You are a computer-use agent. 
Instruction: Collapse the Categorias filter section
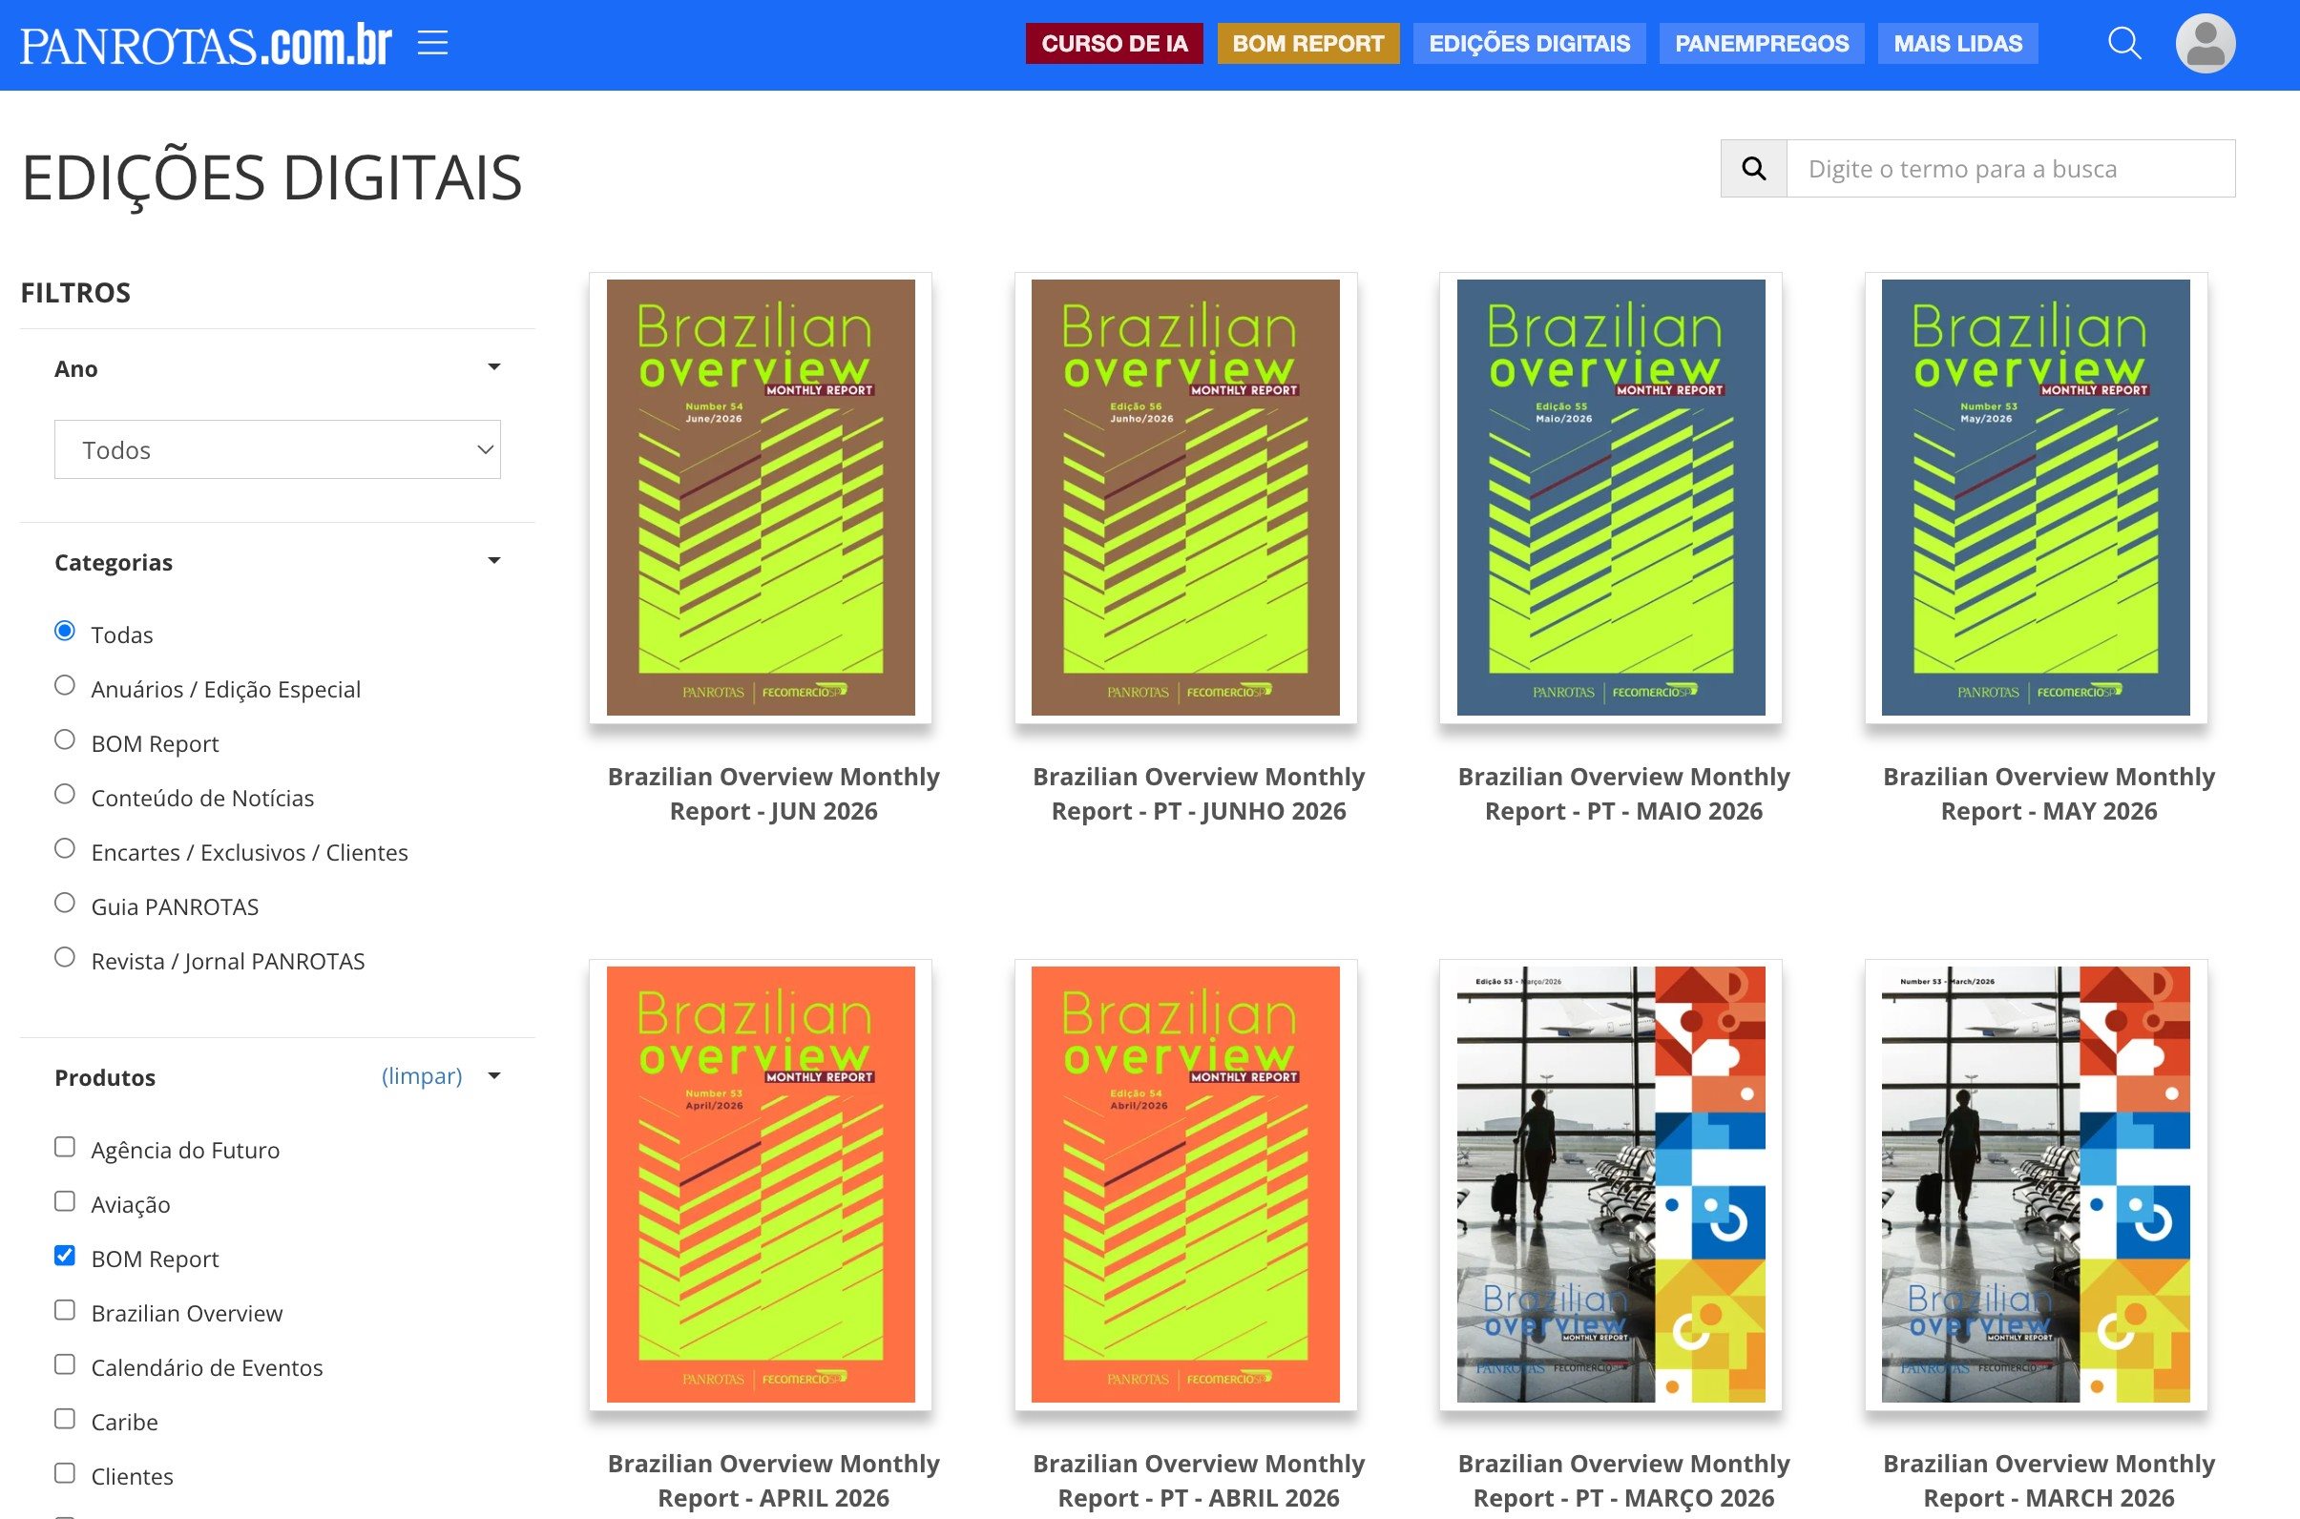click(x=494, y=561)
